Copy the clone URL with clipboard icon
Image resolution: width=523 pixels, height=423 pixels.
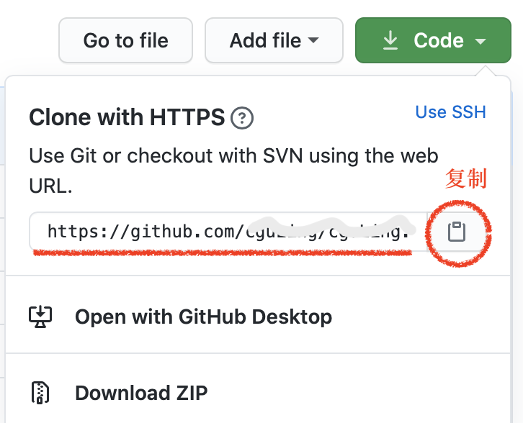tap(456, 232)
